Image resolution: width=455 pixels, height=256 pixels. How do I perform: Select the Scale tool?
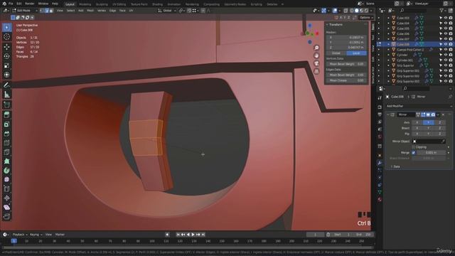coord(6,65)
